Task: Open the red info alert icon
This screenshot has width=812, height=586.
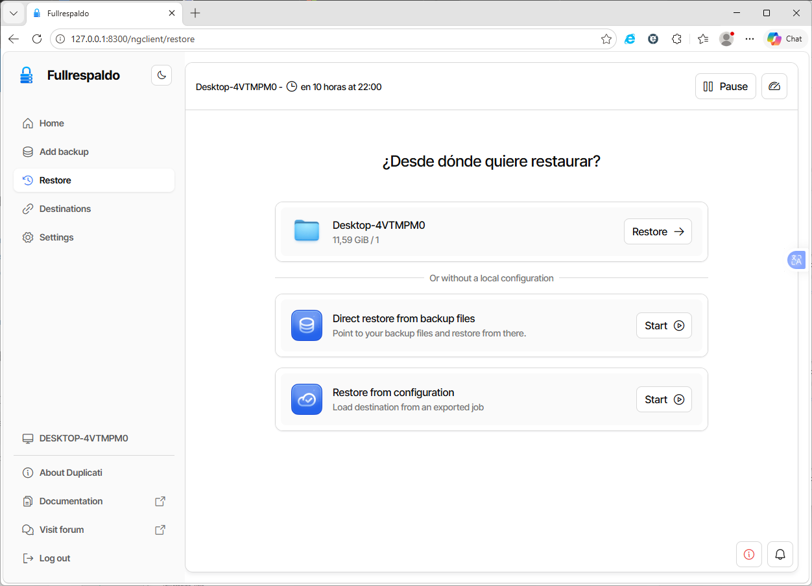Action: click(x=749, y=554)
